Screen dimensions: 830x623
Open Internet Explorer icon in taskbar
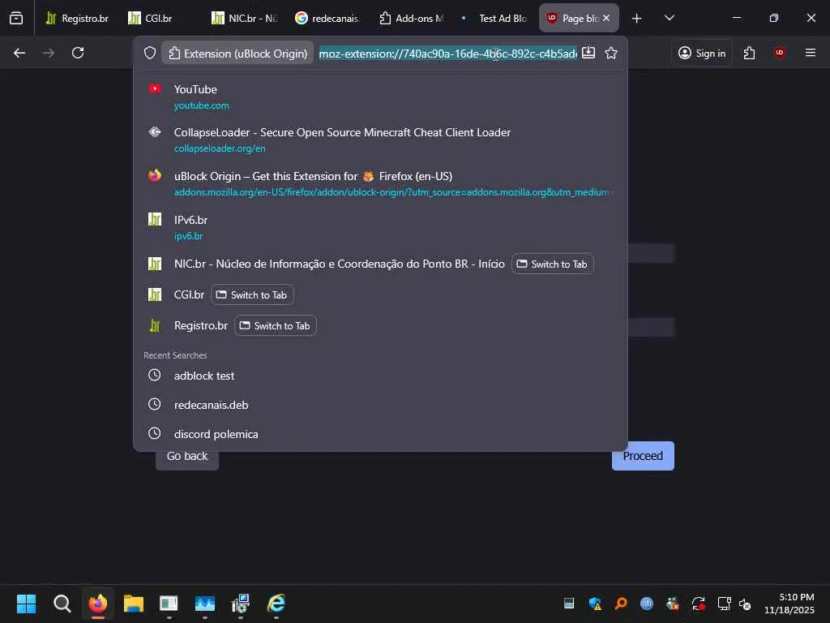[x=276, y=603]
